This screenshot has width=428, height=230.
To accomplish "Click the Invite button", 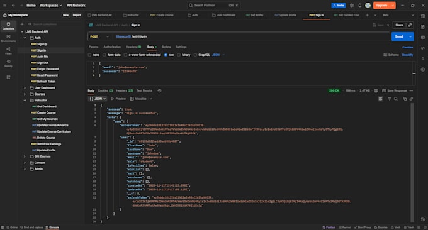I will [339, 6].
